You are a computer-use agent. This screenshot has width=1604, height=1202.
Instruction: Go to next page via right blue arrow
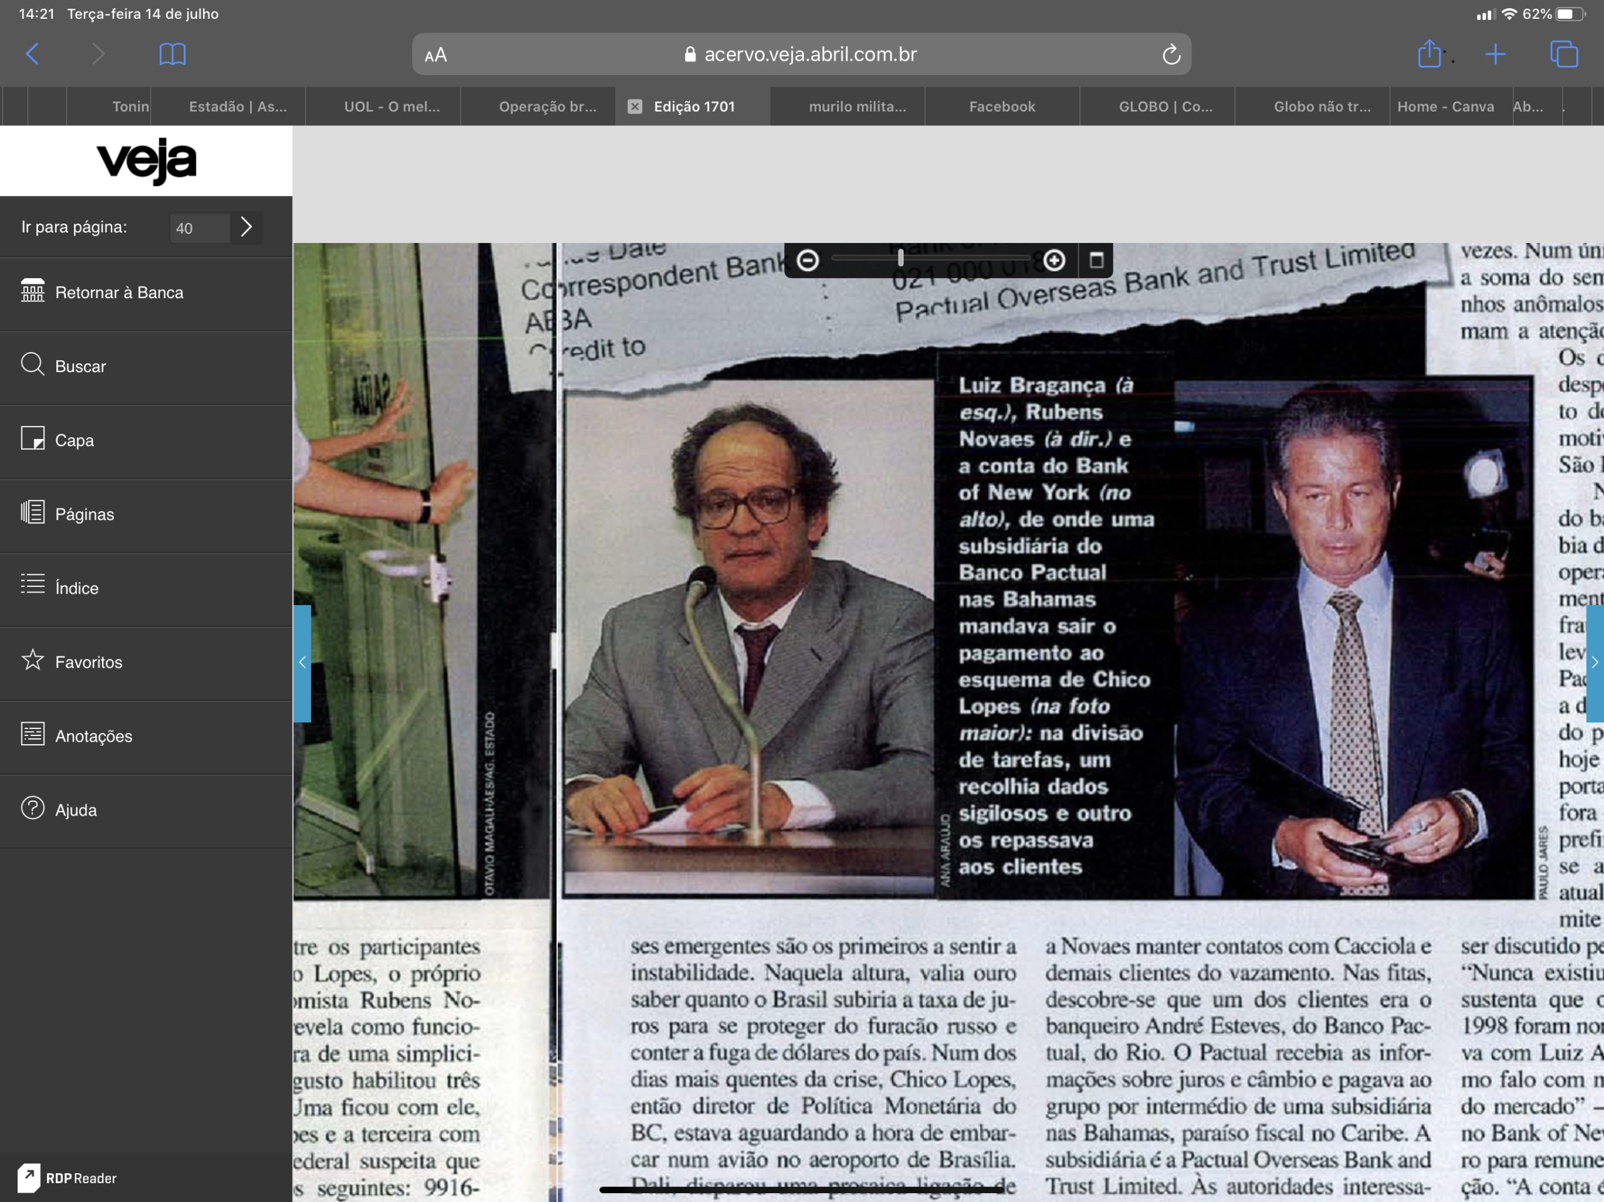(1595, 663)
